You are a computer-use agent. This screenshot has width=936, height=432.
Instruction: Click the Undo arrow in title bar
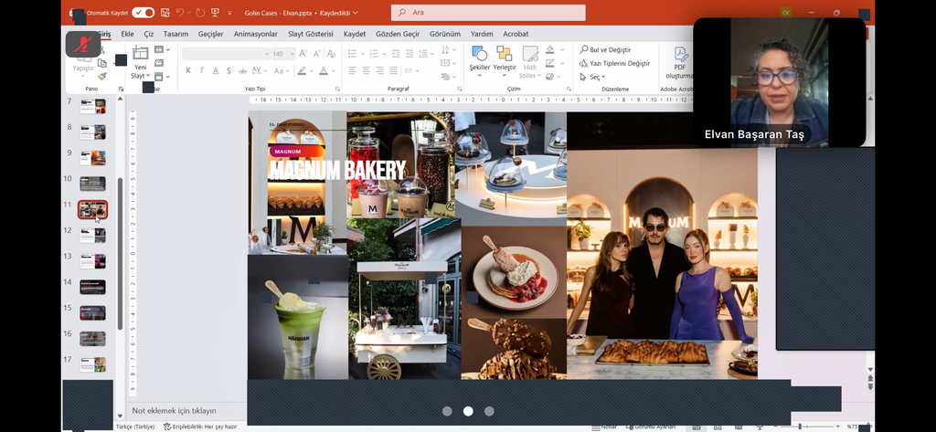click(179, 13)
